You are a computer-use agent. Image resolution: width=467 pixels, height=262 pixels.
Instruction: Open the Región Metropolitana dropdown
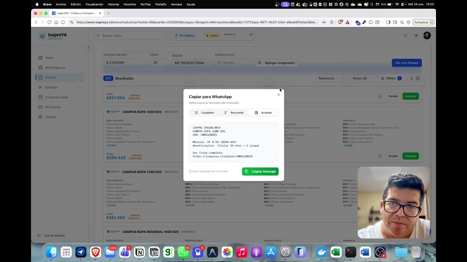tap(192, 63)
